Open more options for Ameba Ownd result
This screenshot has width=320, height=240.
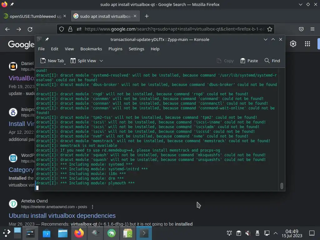pyautogui.click(x=92, y=207)
